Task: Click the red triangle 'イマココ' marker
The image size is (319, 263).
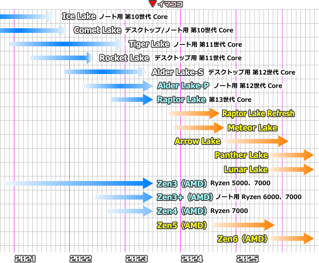Action: coord(153,4)
